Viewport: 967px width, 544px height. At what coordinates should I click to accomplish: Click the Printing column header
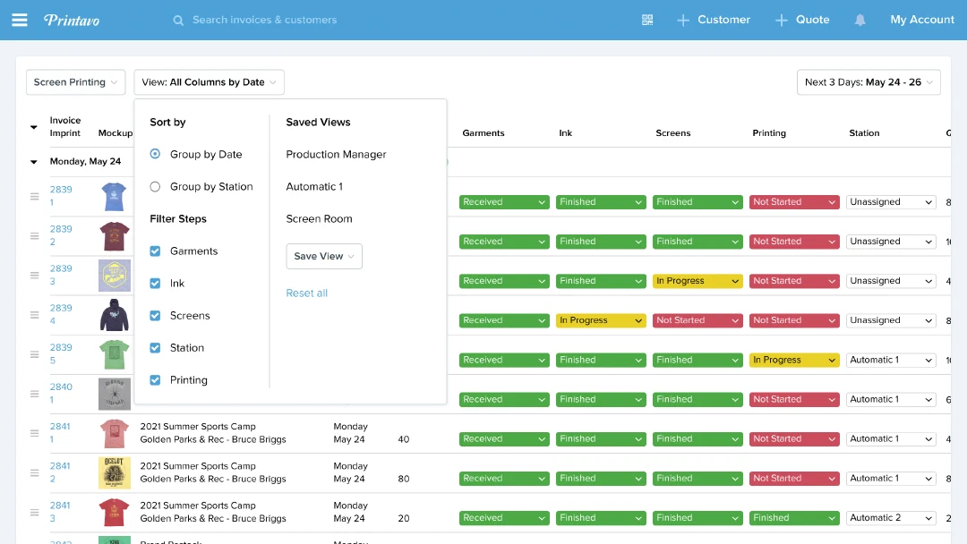coord(769,133)
